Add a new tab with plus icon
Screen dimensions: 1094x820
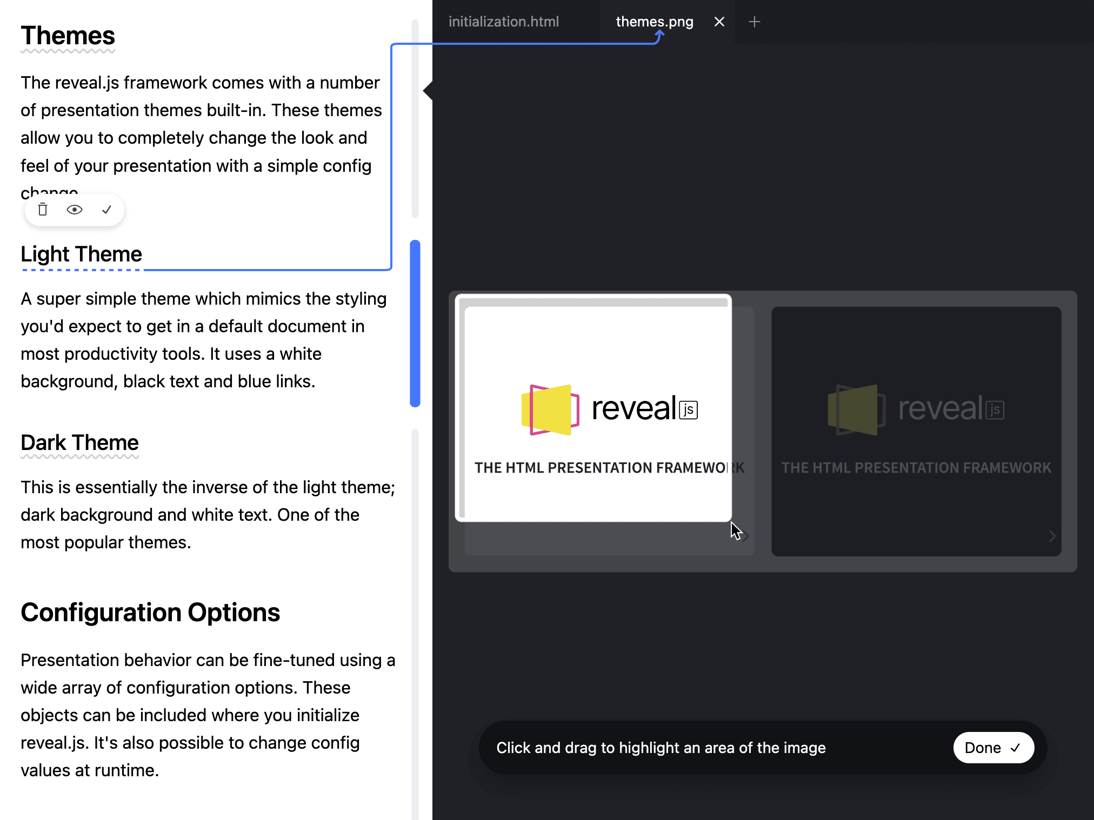pos(754,22)
